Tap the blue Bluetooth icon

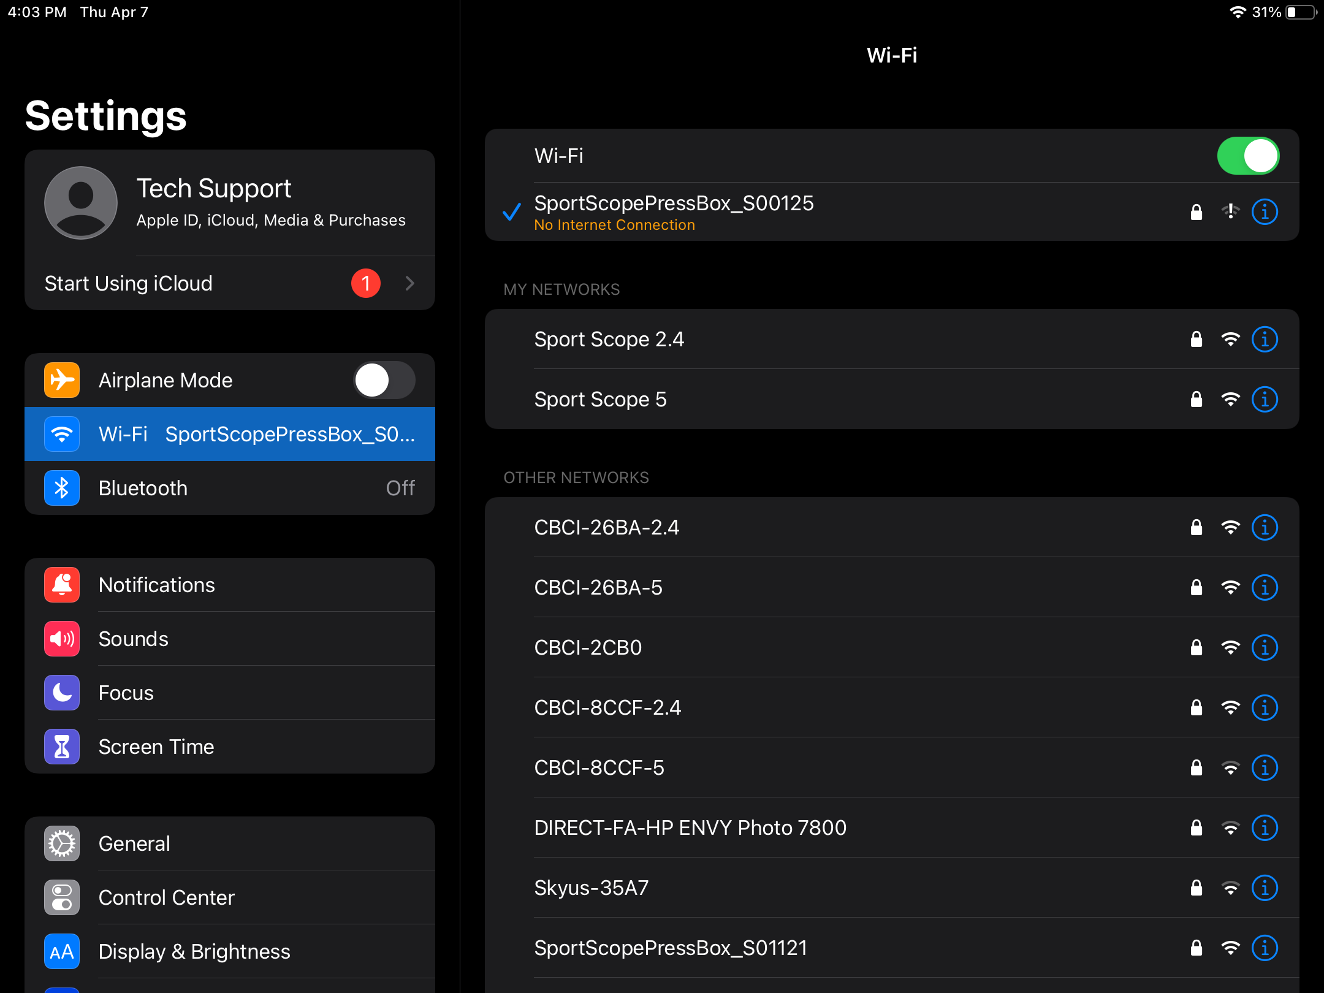point(62,488)
